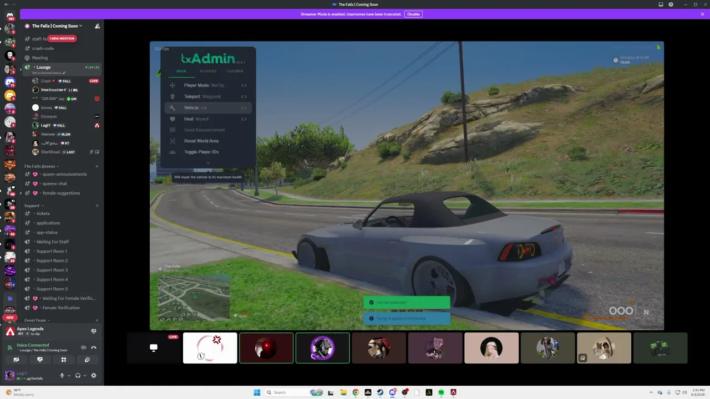
Task: Join the Waiting For Staff voice channel
Action: click(61, 242)
